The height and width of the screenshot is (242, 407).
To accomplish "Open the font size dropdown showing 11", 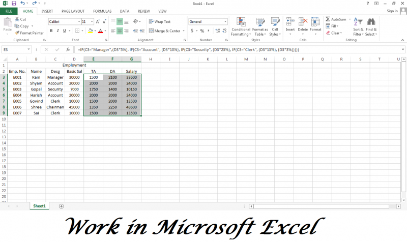I will [x=92, y=21].
